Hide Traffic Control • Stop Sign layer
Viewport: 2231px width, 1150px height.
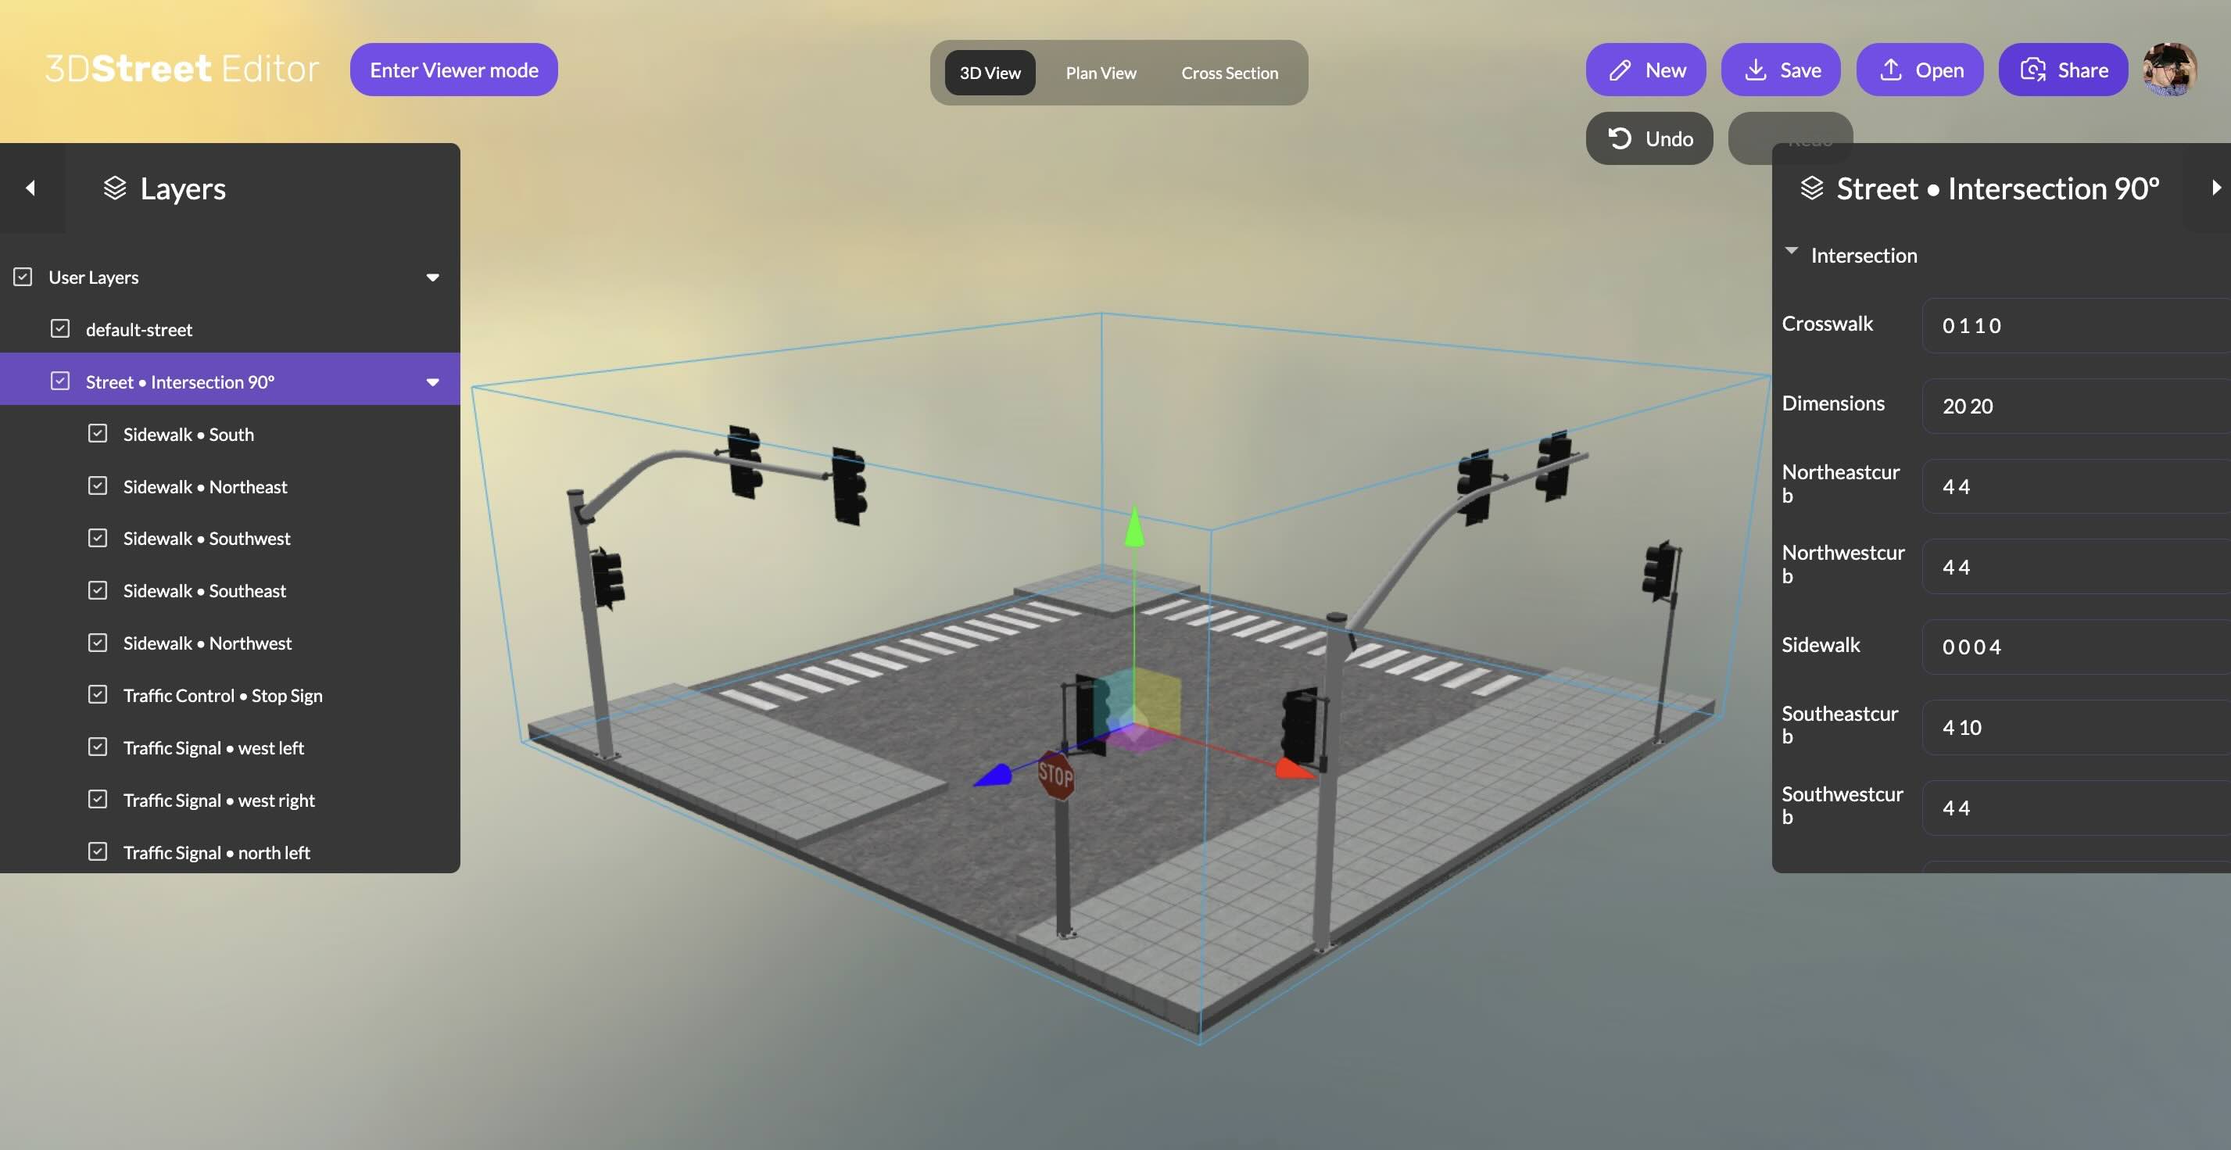point(98,694)
